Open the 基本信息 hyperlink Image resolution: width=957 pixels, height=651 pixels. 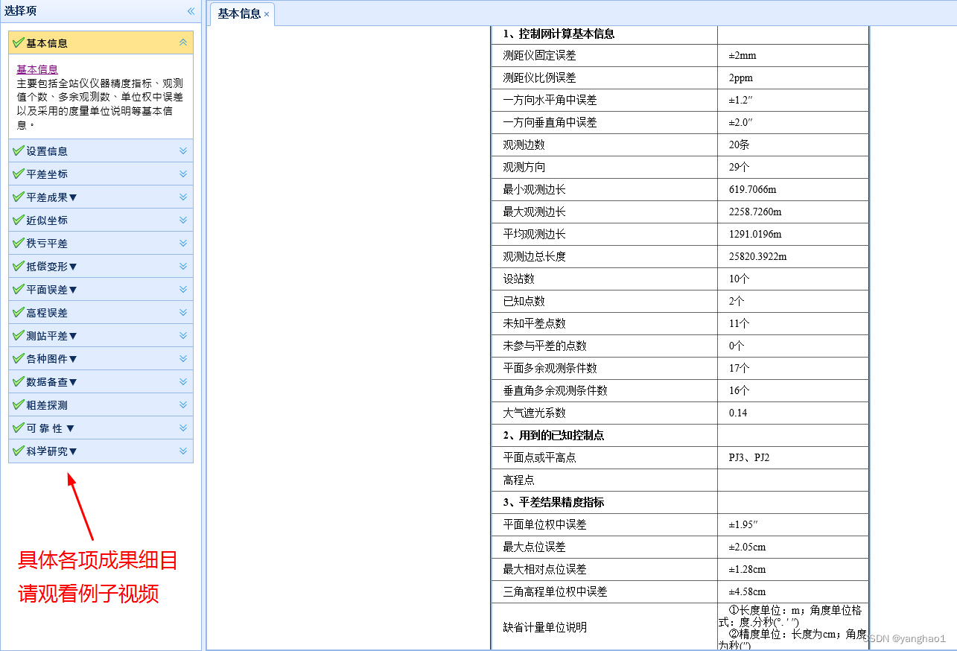(x=37, y=69)
